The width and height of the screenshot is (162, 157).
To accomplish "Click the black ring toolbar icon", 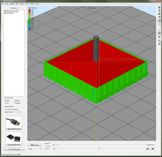I will tap(159, 41).
